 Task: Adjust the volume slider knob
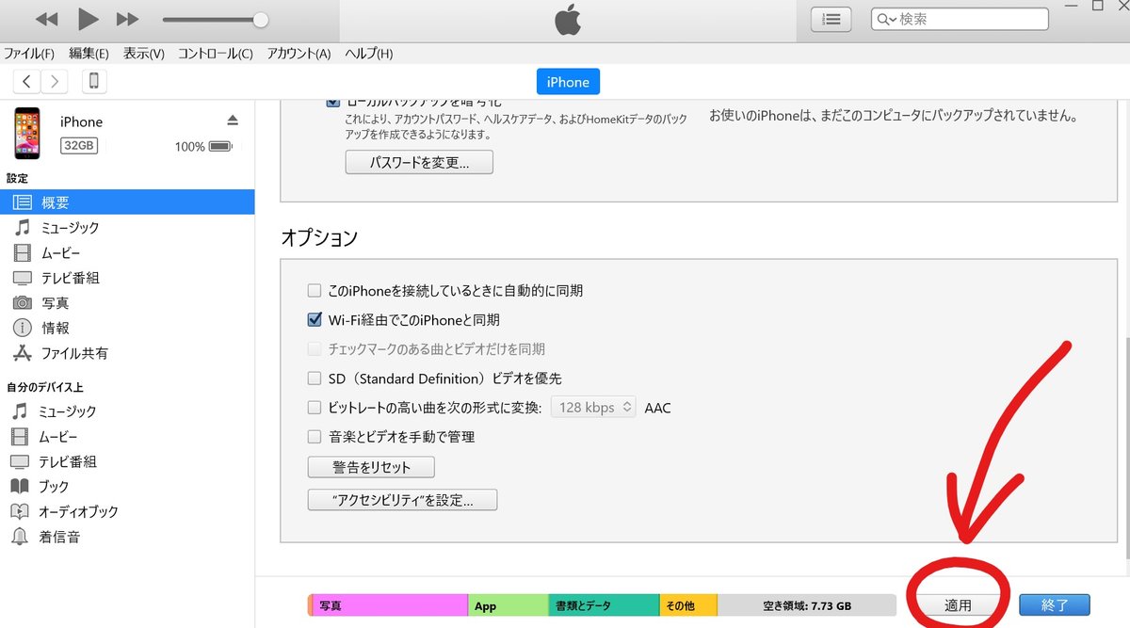(x=261, y=20)
